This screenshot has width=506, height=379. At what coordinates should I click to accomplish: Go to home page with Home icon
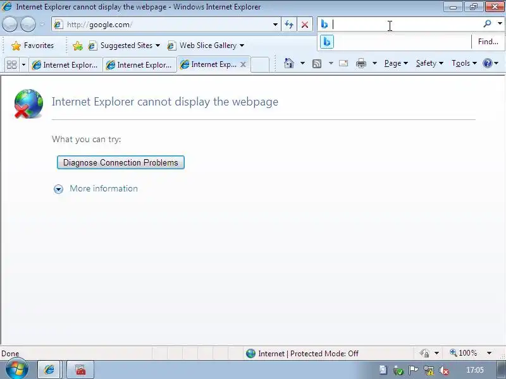coord(289,63)
